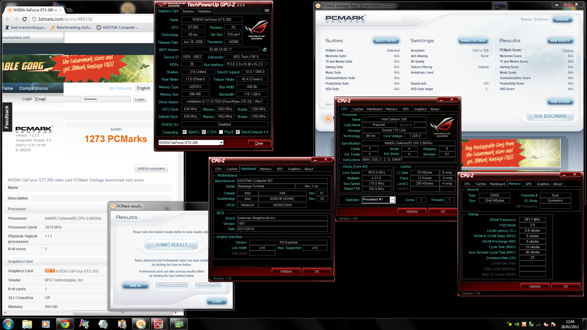Image resolution: width=587 pixels, height=330 pixels.
Task: Click the Login button on 3dmark site
Action: coord(140,99)
